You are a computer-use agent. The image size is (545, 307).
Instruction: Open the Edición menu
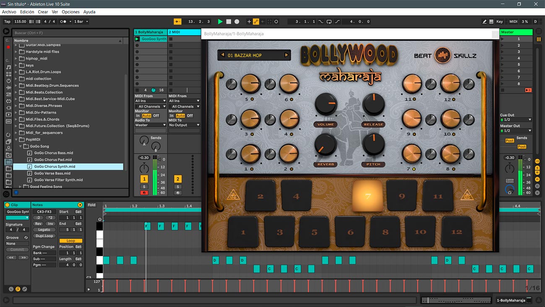click(27, 12)
